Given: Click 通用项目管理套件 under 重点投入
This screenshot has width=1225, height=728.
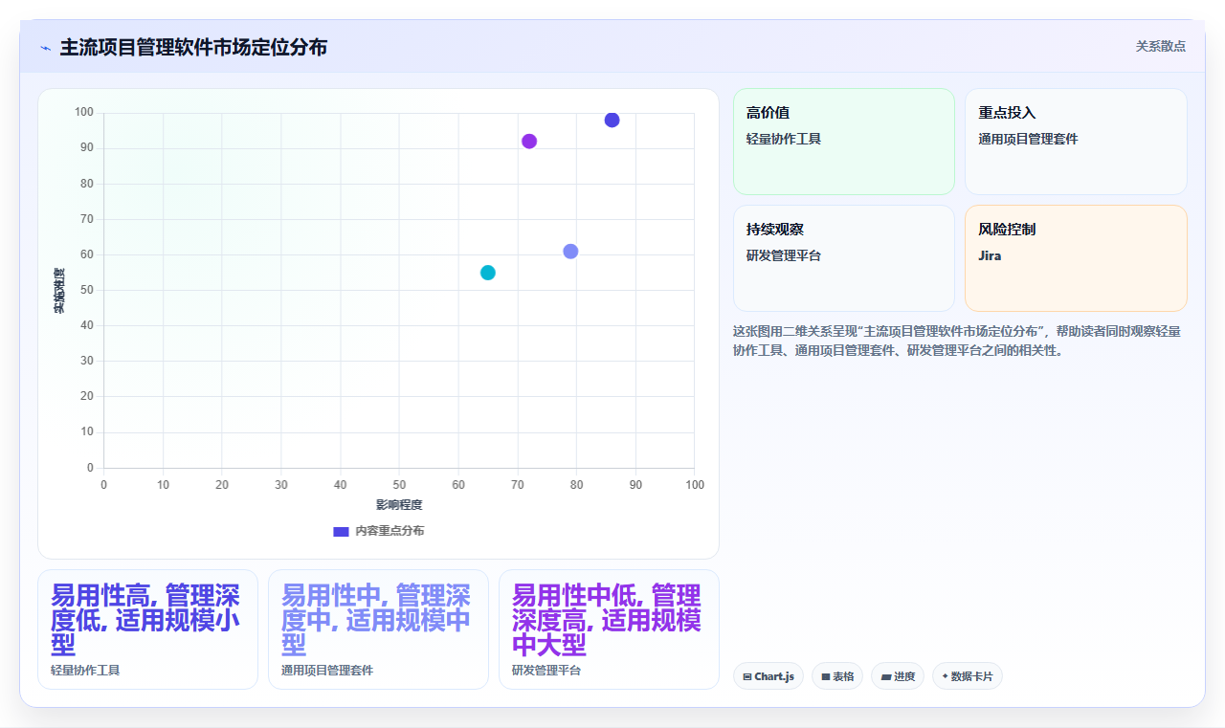Looking at the screenshot, I should tap(1028, 139).
